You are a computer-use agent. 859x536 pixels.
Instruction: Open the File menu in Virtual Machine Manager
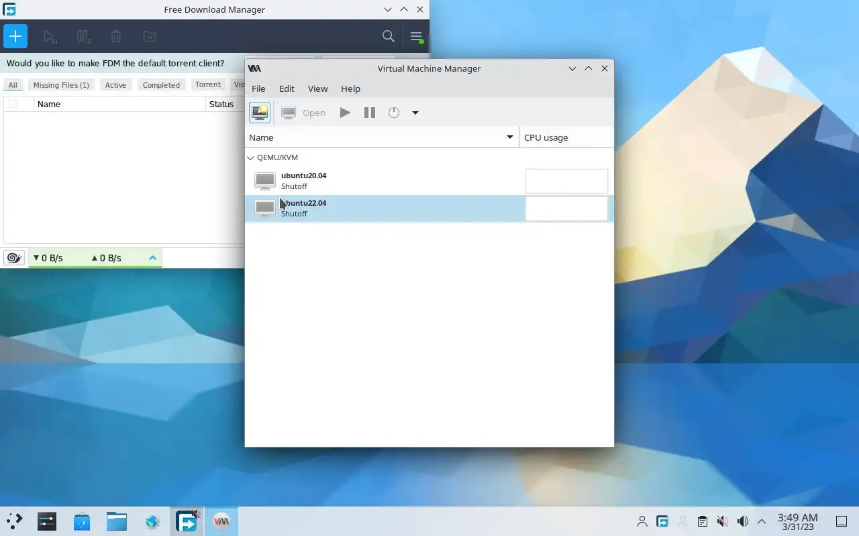coord(258,88)
